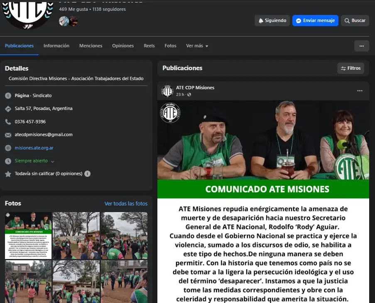375x303 pixels.
Task: Expand the Ver más dropdown
Action: [x=197, y=46]
